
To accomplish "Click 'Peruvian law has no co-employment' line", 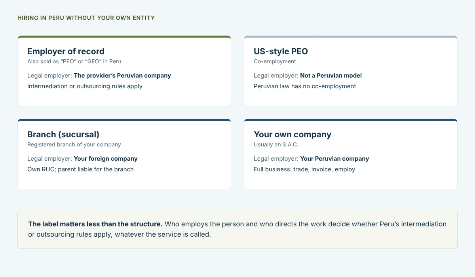I will pos(305,86).
